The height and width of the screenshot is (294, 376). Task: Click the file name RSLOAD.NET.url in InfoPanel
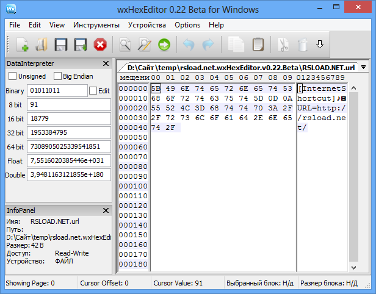pos(55,221)
